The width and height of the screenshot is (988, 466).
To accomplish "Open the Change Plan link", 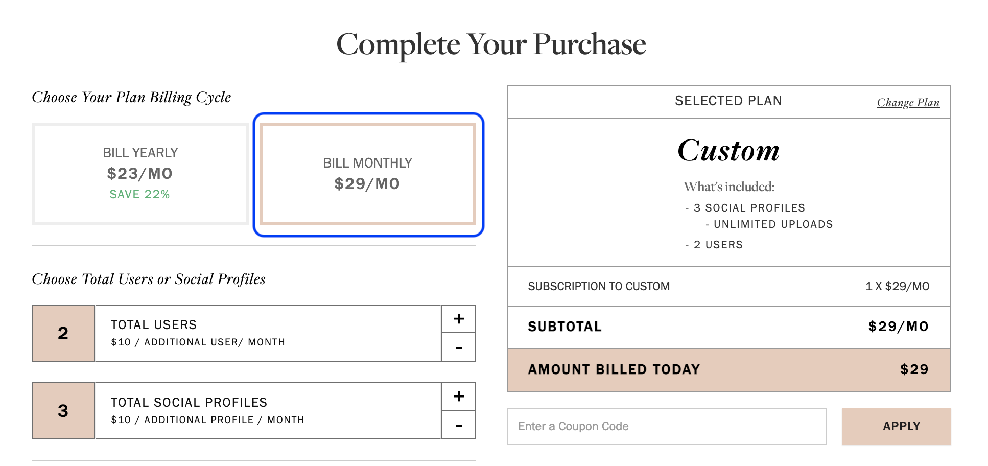I will pos(908,103).
